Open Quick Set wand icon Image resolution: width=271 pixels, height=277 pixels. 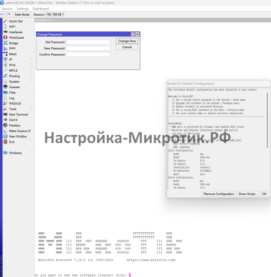pyautogui.click(x=5, y=21)
